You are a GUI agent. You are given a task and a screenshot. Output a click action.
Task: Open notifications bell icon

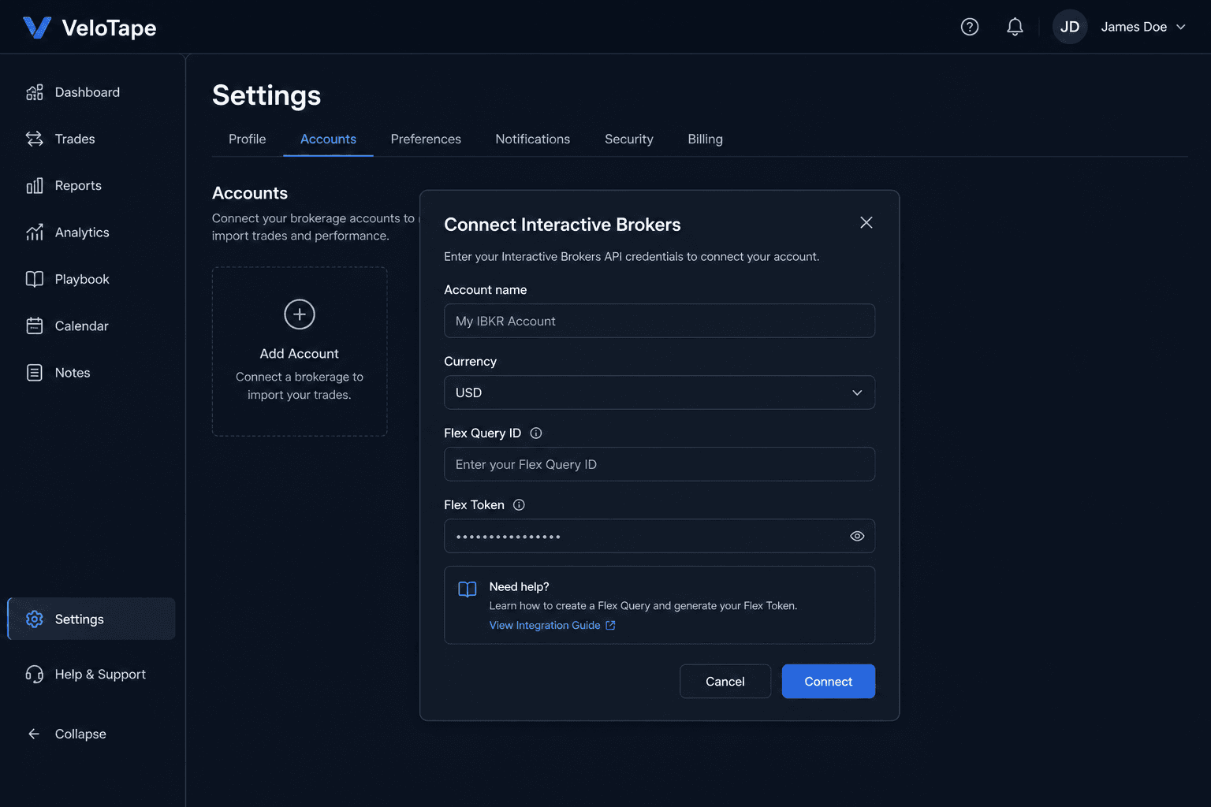click(1015, 27)
